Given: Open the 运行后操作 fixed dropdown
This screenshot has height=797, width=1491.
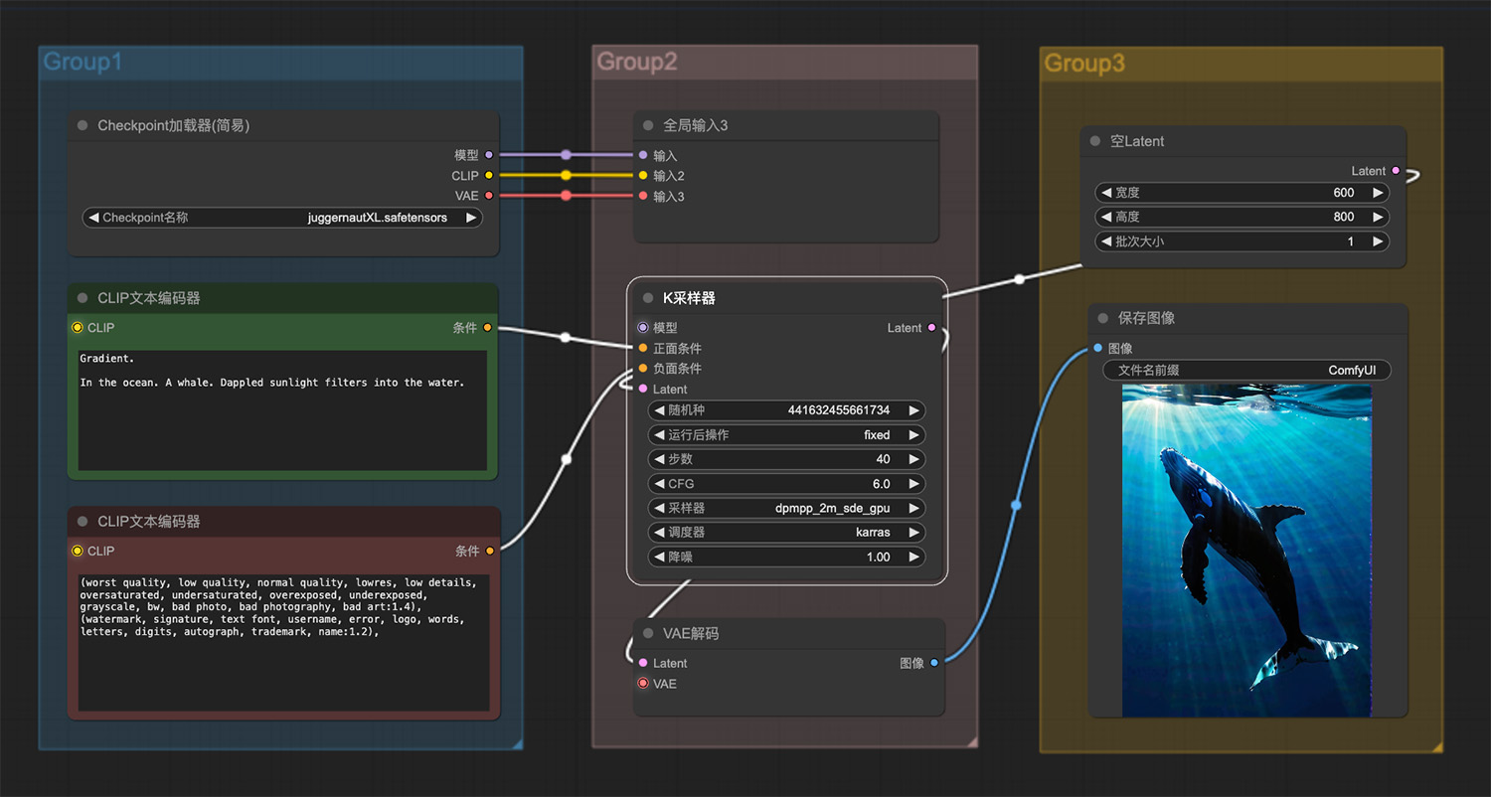Looking at the screenshot, I should tap(786, 434).
